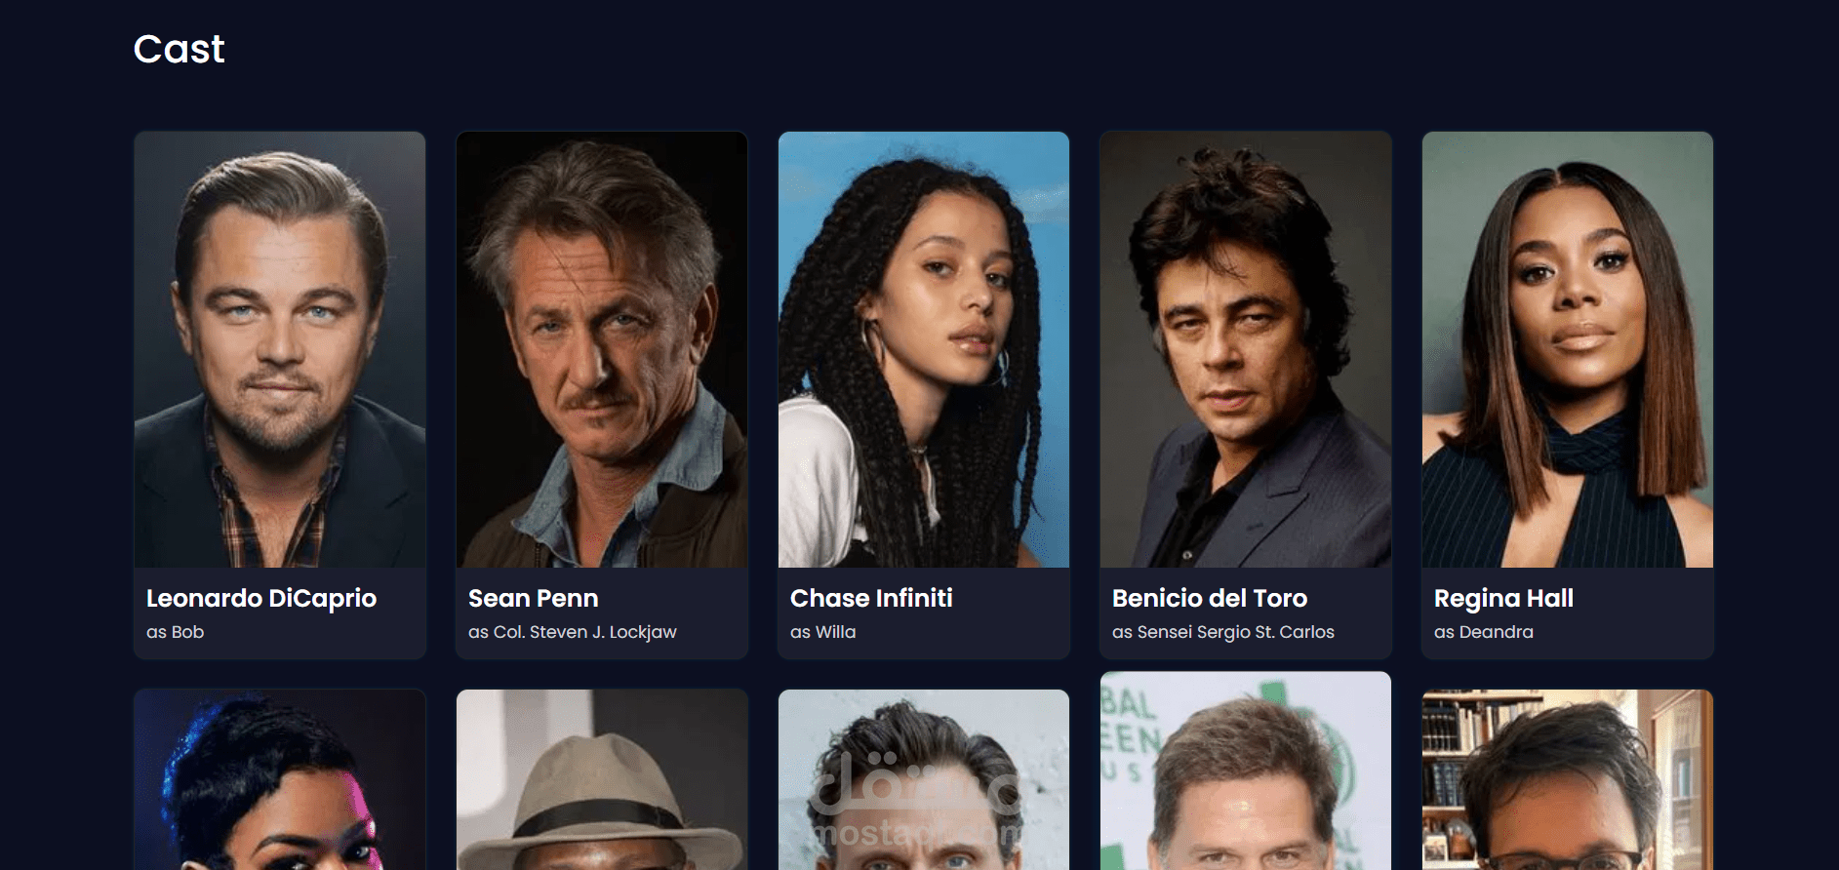Click the Leonardo DiCaprio name link
Image resolution: width=1839 pixels, height=870 pixels.
click(261, 598)
